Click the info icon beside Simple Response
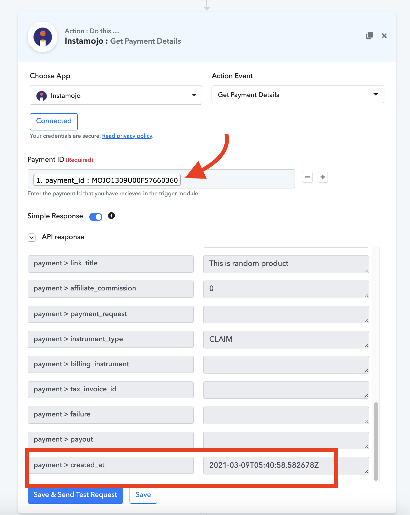 [111, 216]
